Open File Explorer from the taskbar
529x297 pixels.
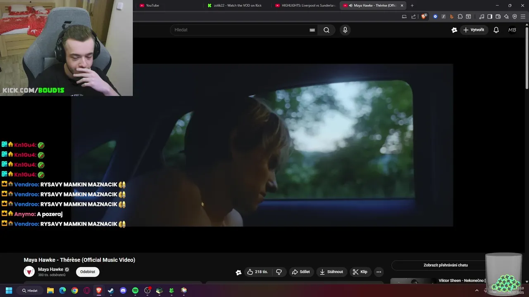(50, 290)
